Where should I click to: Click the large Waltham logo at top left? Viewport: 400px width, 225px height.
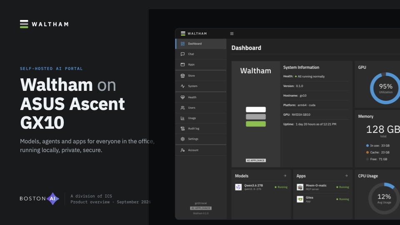pos(45,24)
